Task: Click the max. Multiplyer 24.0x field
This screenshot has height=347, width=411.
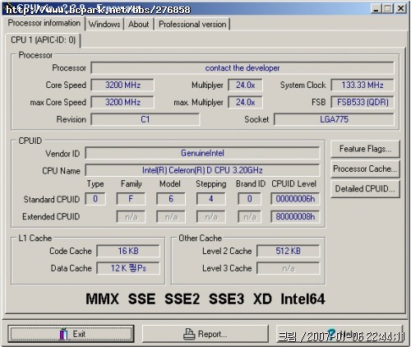Action: coord(245,102)
